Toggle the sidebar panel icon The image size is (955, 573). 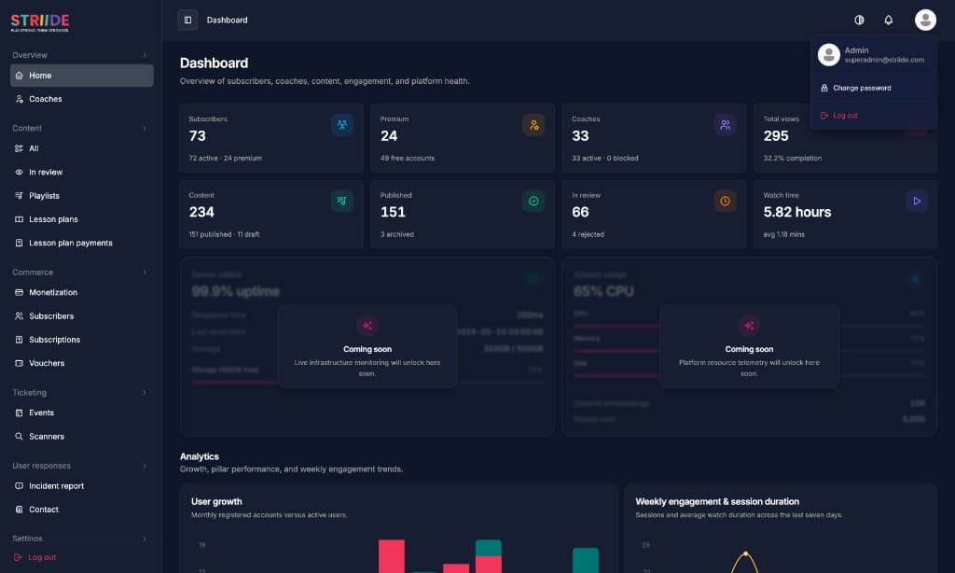[x=187, y=21]
